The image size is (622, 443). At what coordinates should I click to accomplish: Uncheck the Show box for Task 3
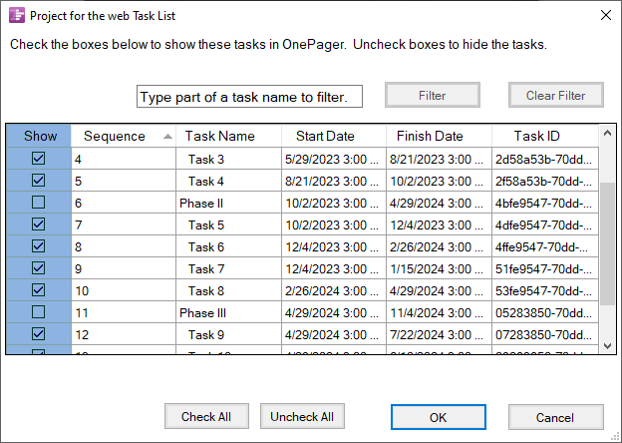[39, 159]
